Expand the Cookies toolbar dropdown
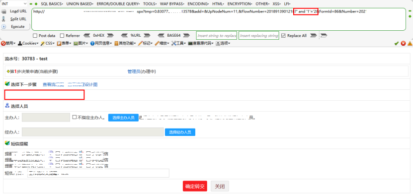Viewport: 413px width, 195px height. (x=28, y=43)
